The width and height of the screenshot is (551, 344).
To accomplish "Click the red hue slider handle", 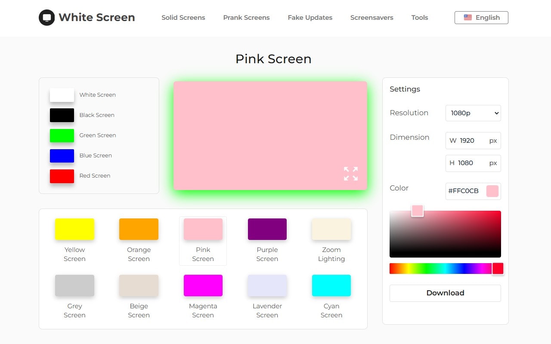I will point(498,268).
